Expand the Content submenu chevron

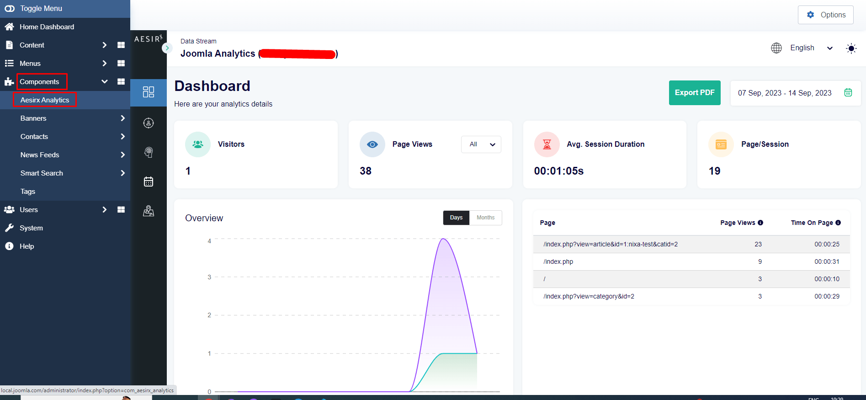tap(105, 45)
